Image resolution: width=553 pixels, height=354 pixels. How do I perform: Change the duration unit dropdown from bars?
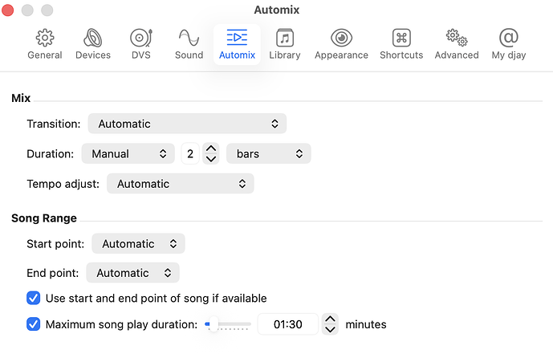point(269,153)
